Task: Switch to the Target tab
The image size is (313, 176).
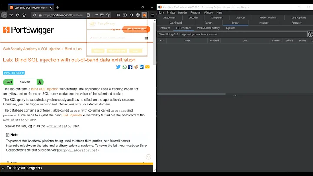Action: (209, 23)
